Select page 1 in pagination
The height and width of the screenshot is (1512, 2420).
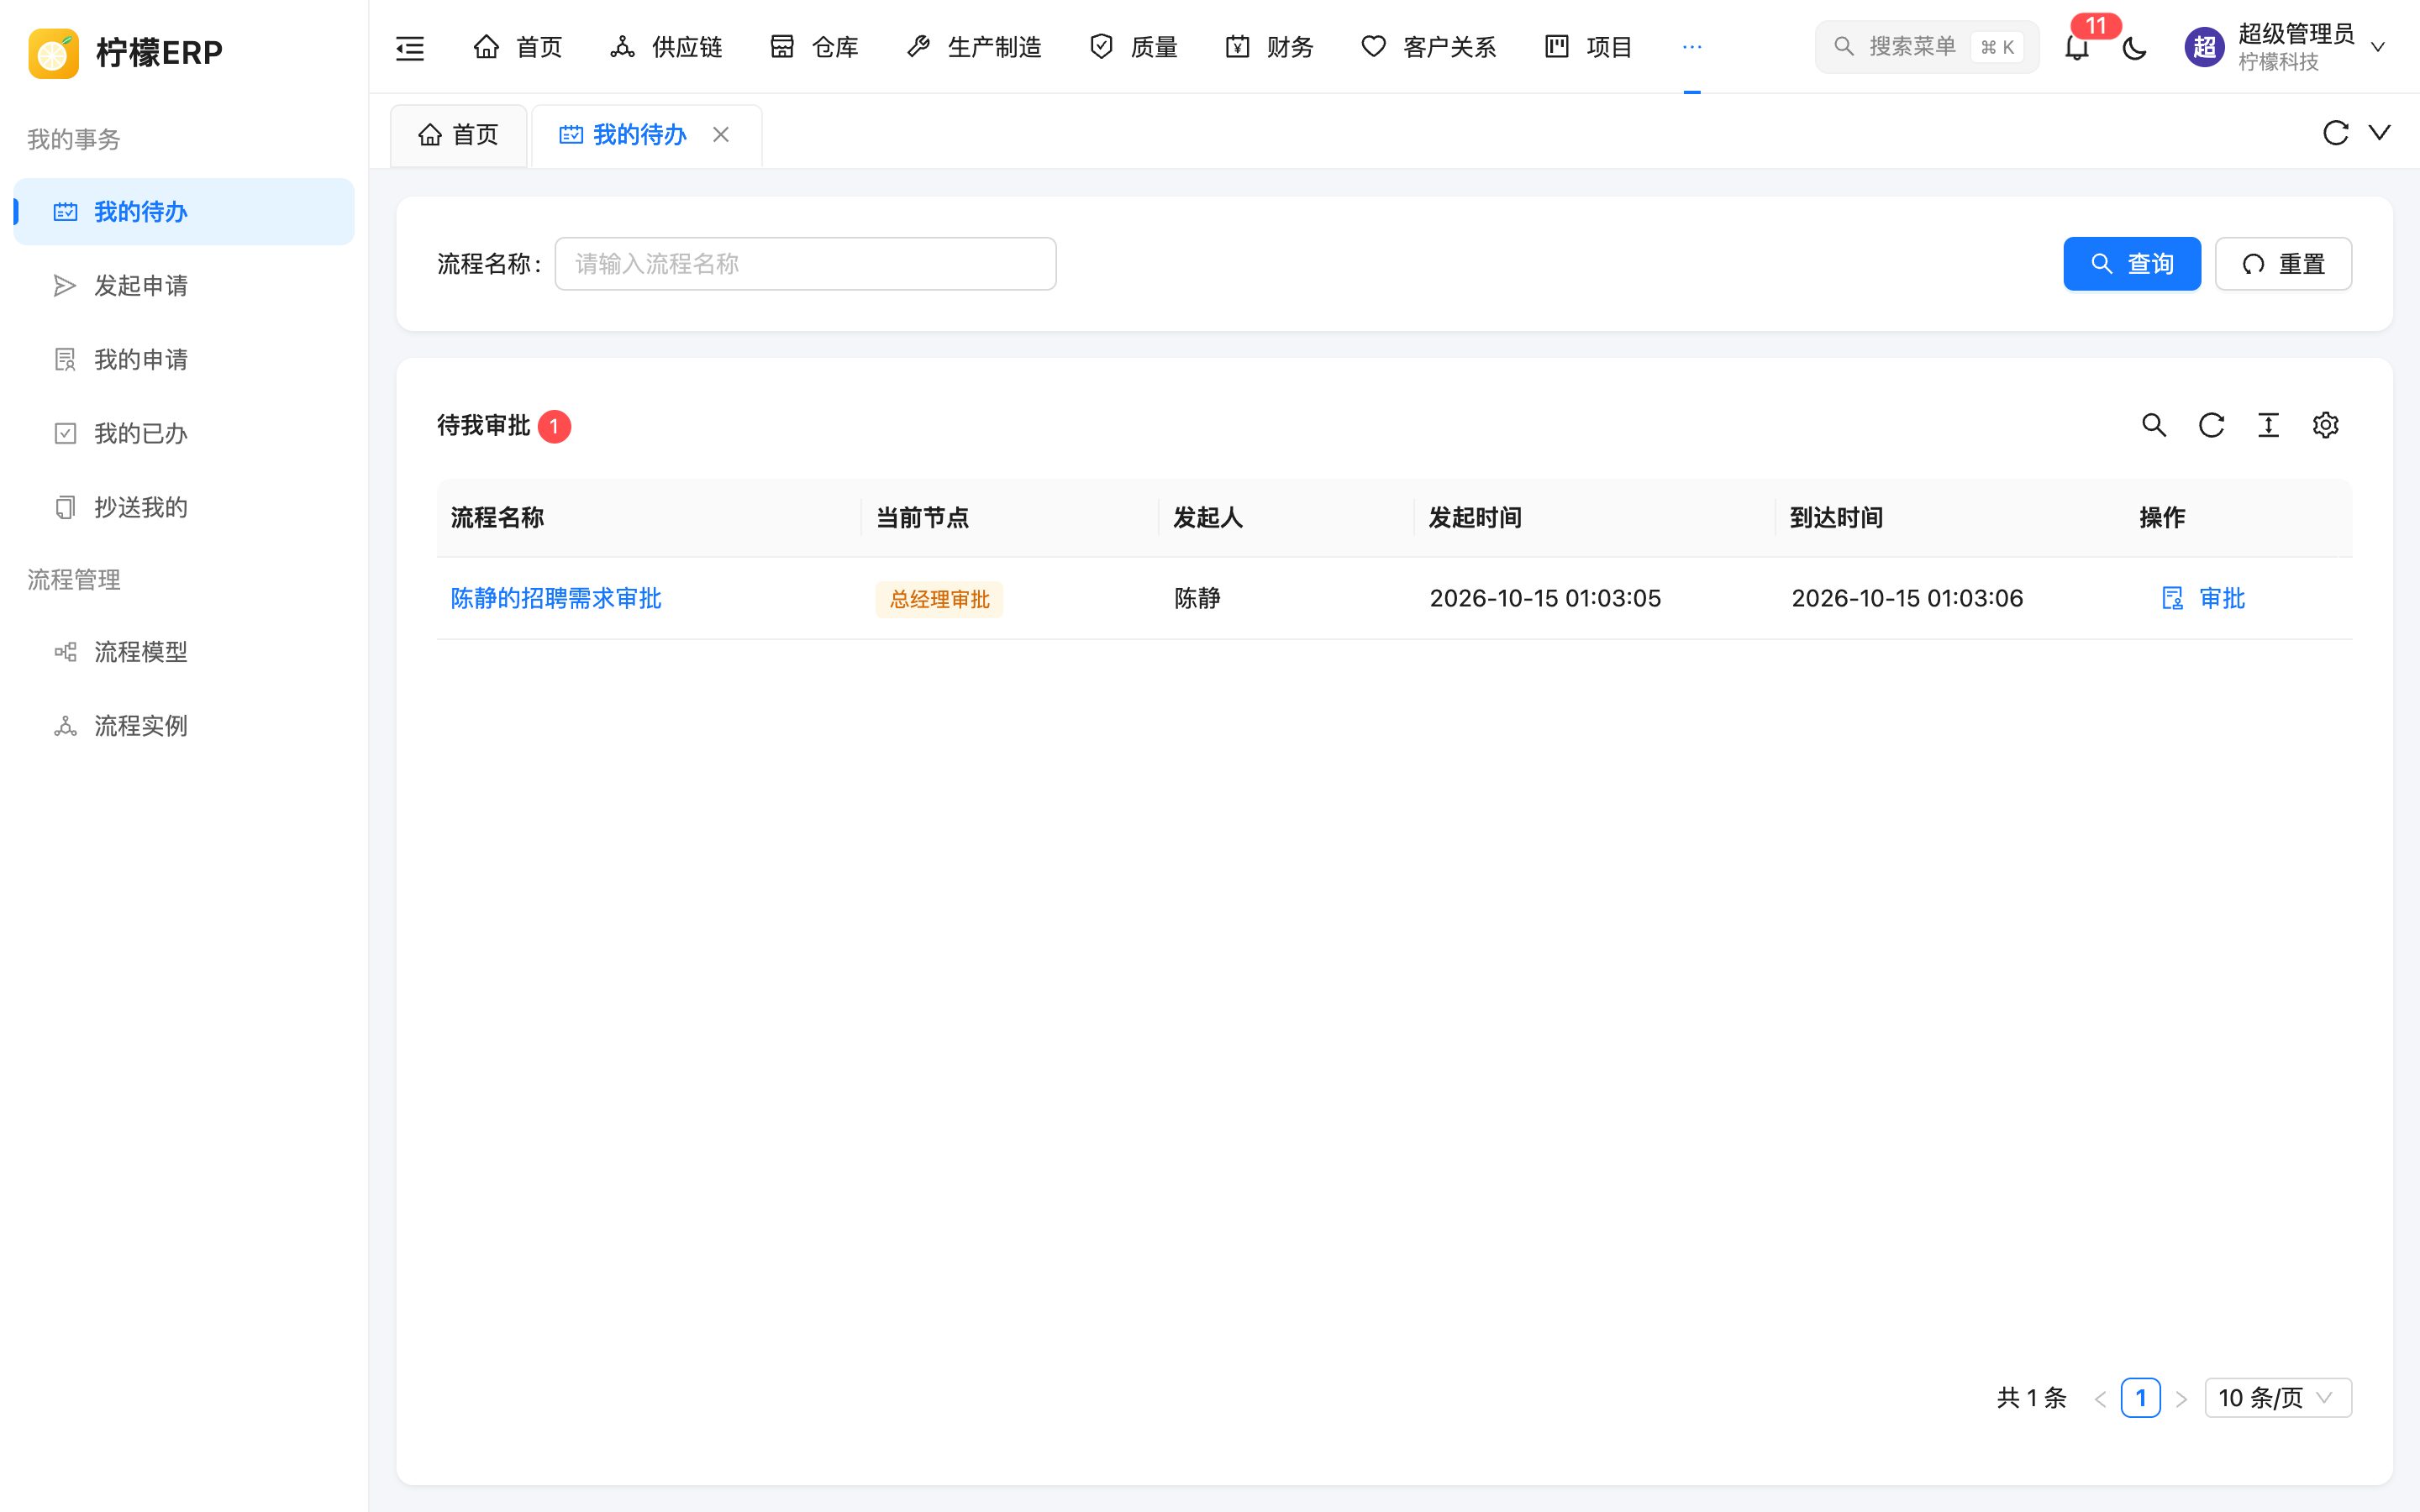coord(2140,1398)
